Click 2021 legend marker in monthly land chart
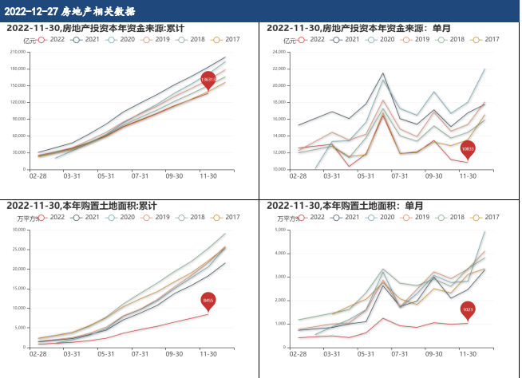Image resolution: width=522 pixels, height=378 pixels. (337, 217)
